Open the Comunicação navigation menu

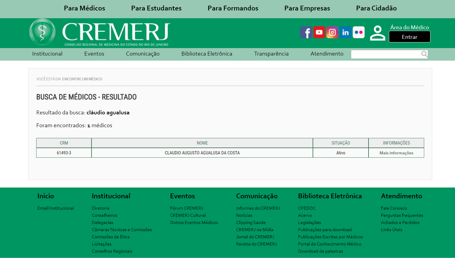(143, 54)
